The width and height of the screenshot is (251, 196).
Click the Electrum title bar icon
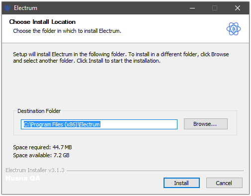click(x=7, y=8)
